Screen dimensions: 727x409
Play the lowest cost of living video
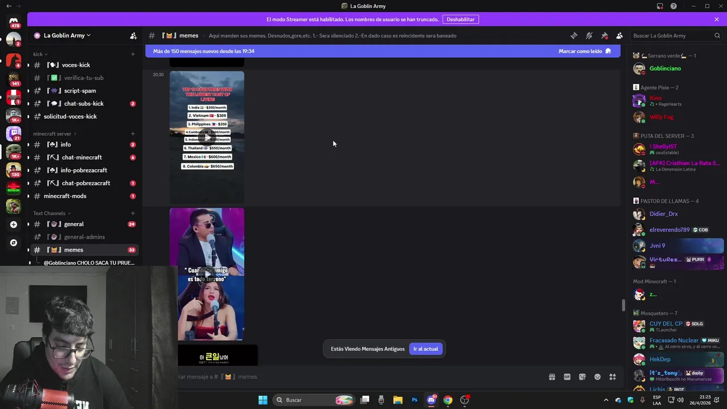click(207, 137)
